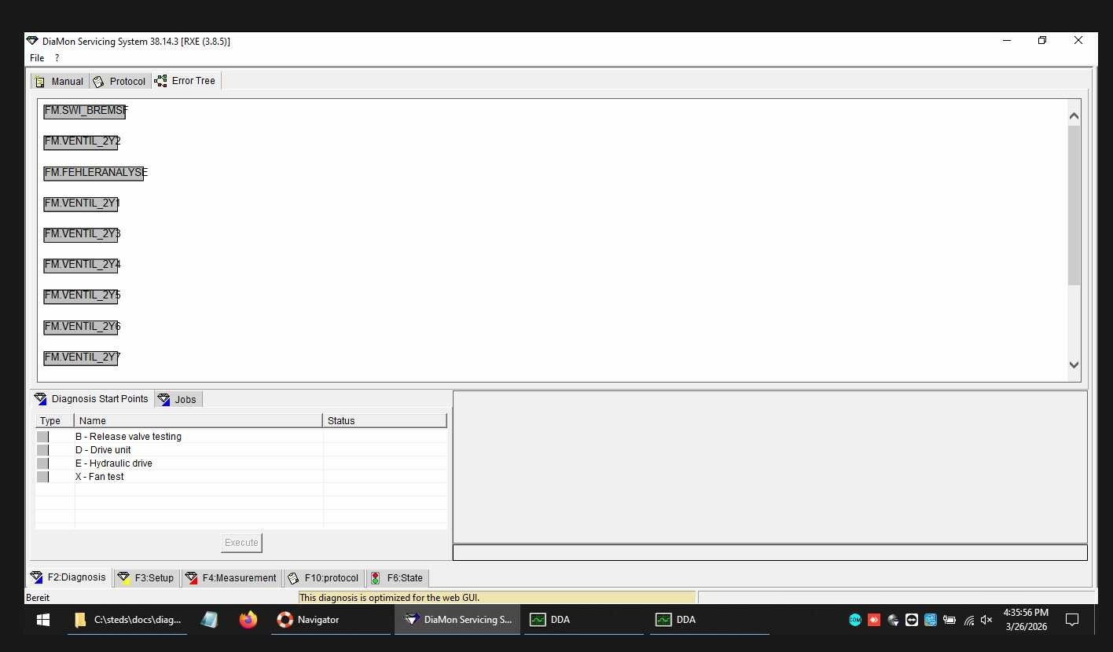
Task: Open F2:Diagnosis bottom tab
Action: [68, 577]
